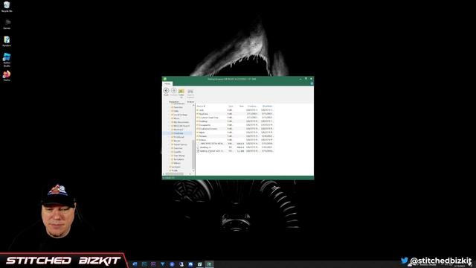Sort by the Size column header

pos(241,106)
